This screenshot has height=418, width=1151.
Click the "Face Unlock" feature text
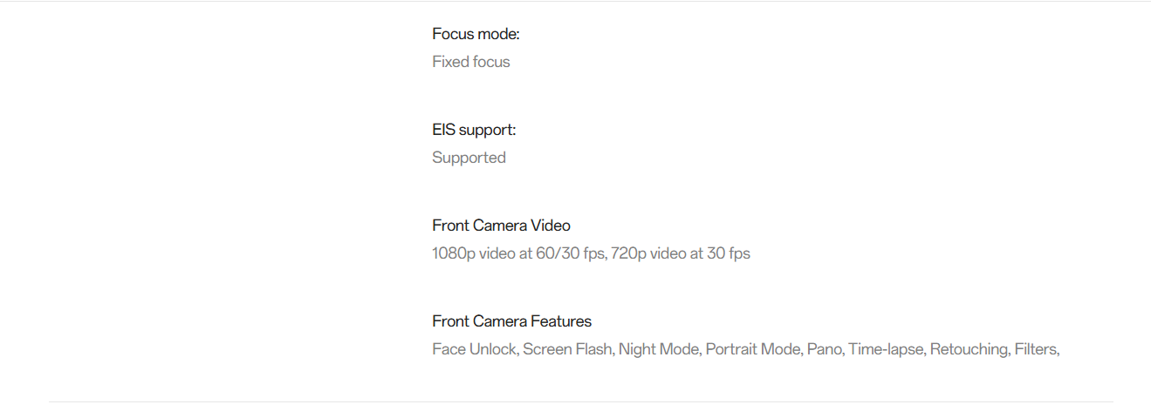474,349
